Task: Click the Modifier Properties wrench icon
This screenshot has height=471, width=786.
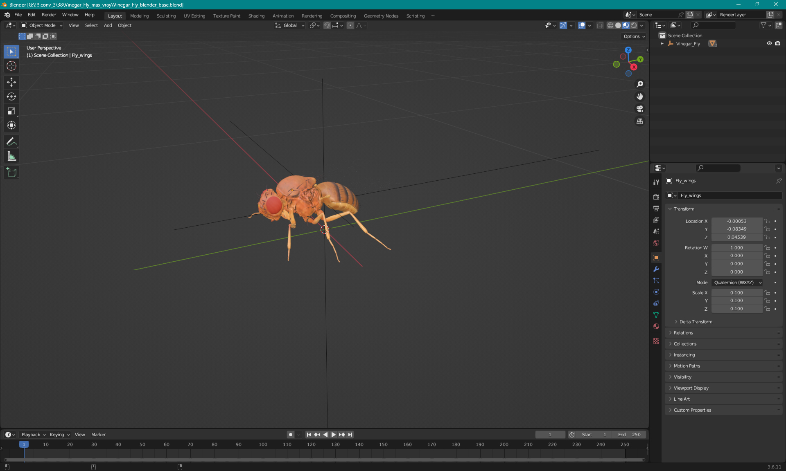Action: [x=656, y=268]
